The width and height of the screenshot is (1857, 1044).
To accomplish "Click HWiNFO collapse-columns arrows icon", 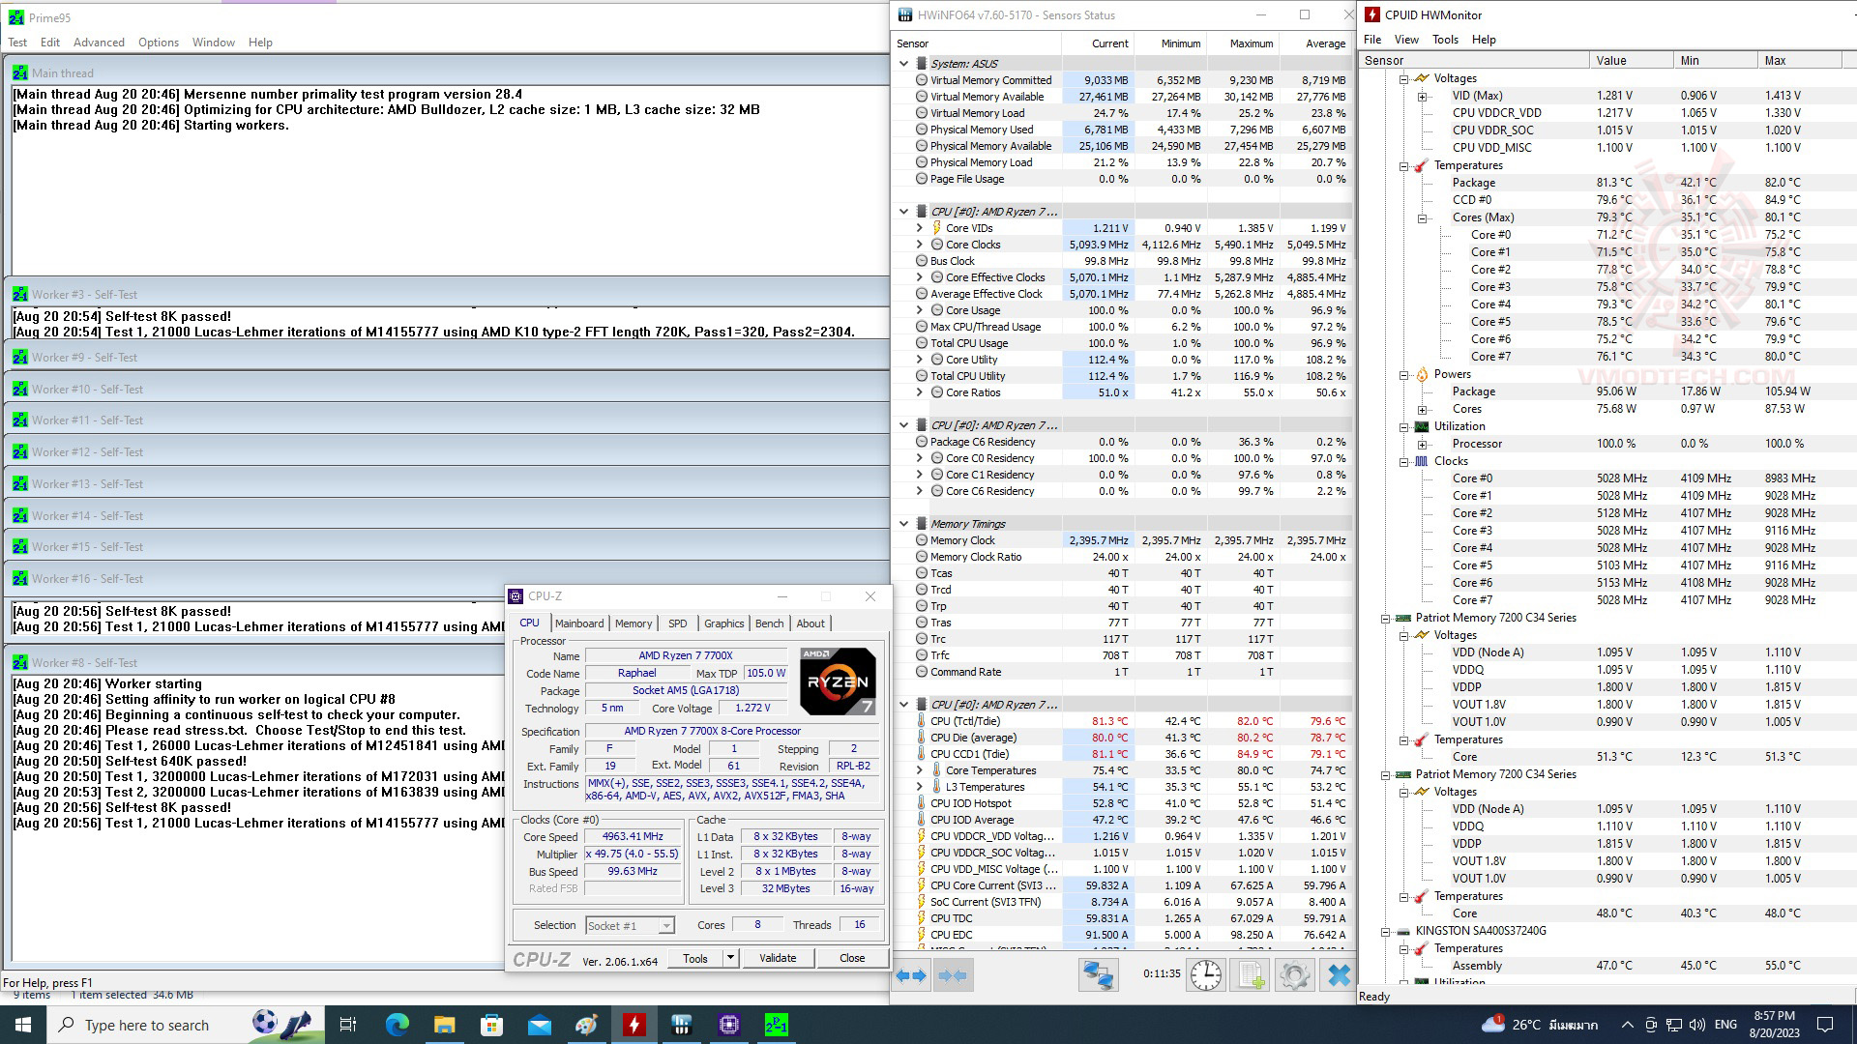I will (x=953, y=975).
